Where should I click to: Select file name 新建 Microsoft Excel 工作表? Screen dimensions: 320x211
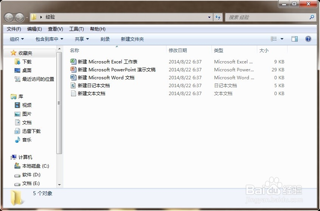coord(107,62)
